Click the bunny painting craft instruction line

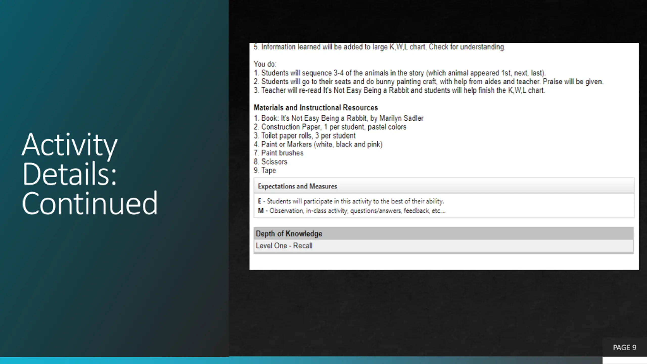point(428,82)
